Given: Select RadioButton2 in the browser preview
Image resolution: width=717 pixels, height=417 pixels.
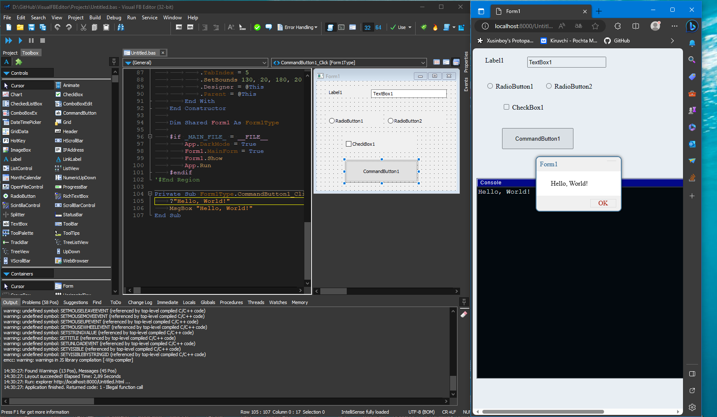Looking at the screenshot, I should pos(549,86).
